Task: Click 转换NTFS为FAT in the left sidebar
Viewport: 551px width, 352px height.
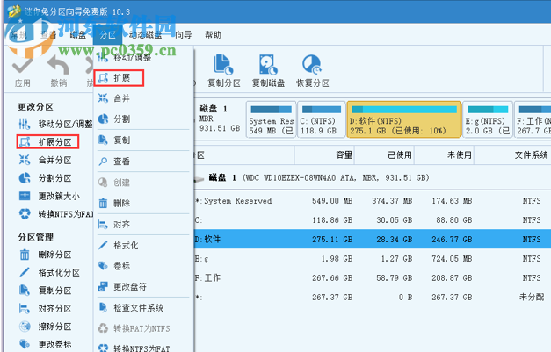Action: (55, 214)
